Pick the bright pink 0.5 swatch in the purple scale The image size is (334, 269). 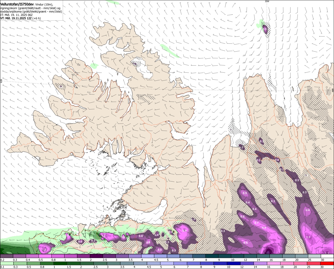(x=45, y=256)
